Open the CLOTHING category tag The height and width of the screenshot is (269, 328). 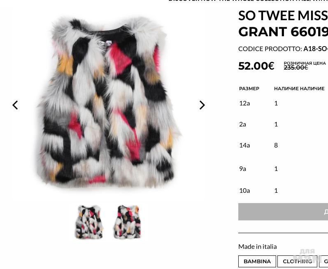[x=297, y=261]
